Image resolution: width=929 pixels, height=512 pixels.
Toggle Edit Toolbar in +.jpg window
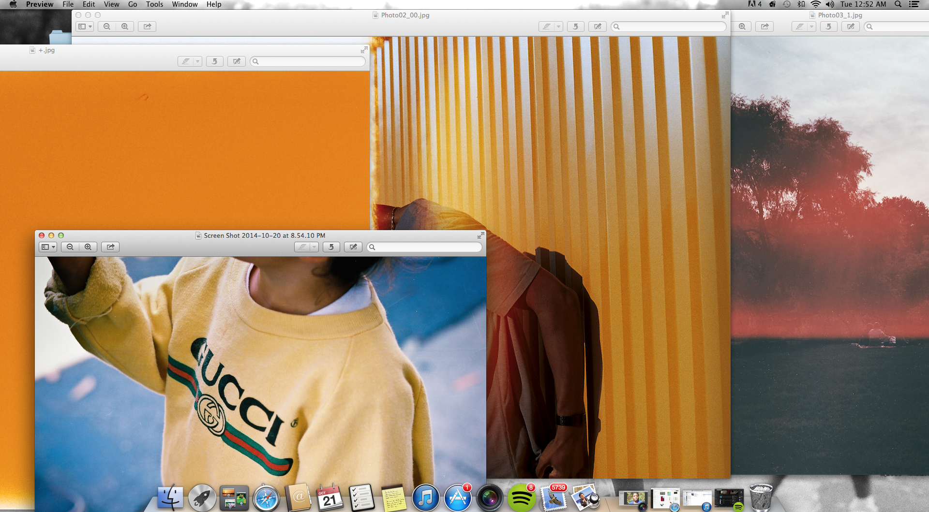[237, 61]
